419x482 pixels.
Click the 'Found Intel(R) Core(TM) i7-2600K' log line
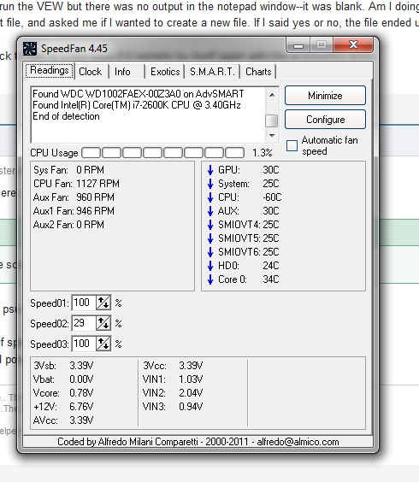[x=137, y=105]
